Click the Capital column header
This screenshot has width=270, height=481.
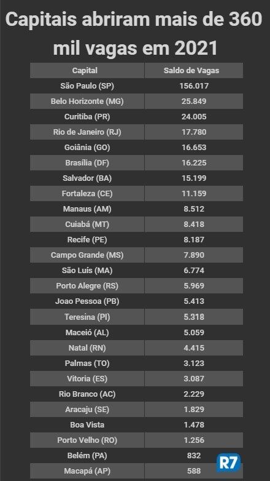click(x=87, y=71)
